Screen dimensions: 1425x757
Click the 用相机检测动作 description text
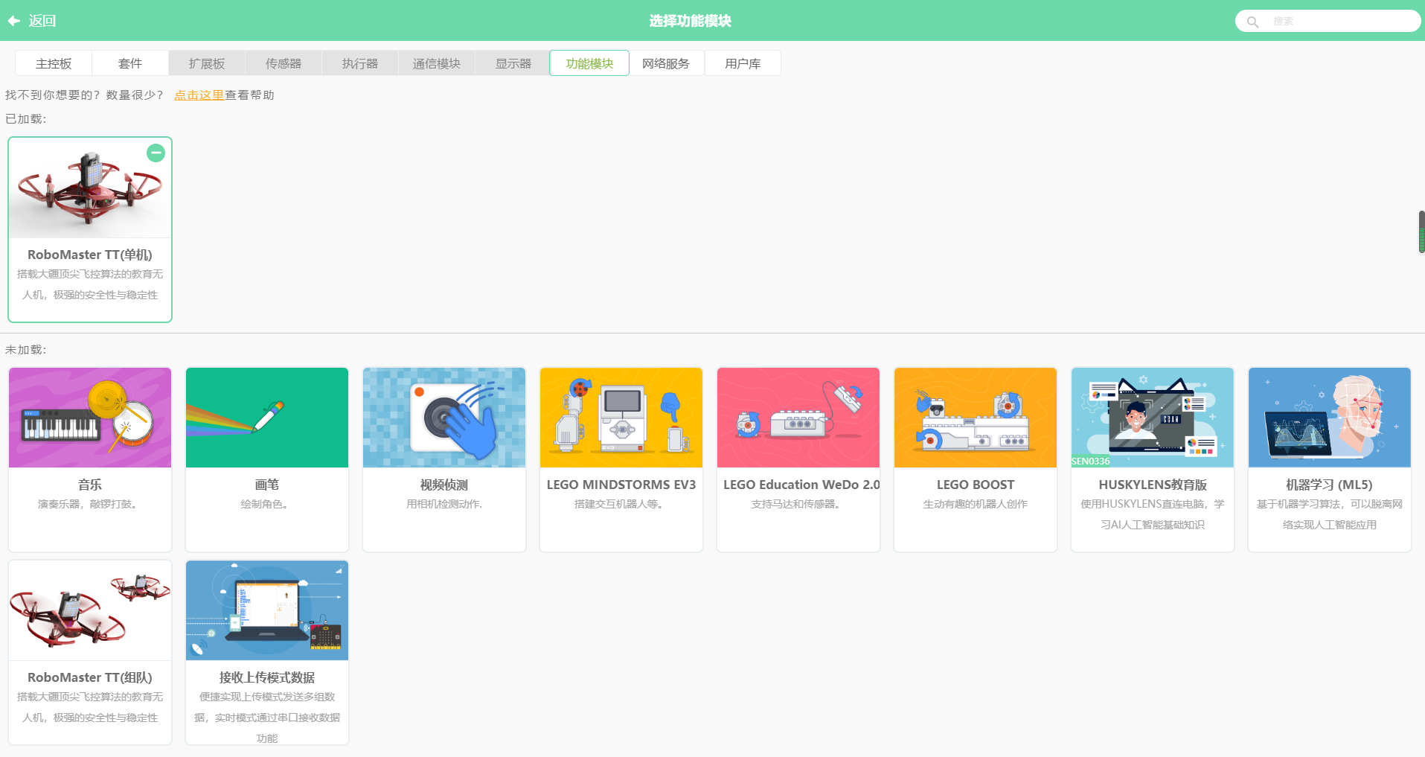tap(444, 504)
